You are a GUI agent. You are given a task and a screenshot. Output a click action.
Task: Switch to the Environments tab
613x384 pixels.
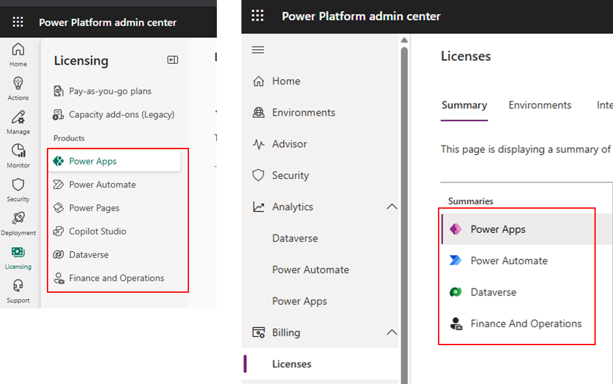point(540,105)
